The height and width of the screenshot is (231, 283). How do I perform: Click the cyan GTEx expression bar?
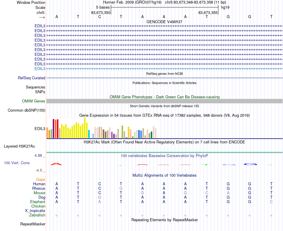pos(89,134)
